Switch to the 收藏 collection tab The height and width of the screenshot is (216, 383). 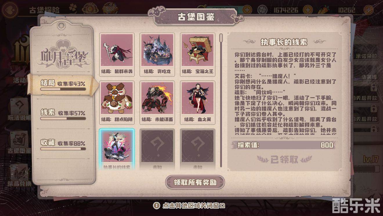pyautogui.click(x=63, y=144)
